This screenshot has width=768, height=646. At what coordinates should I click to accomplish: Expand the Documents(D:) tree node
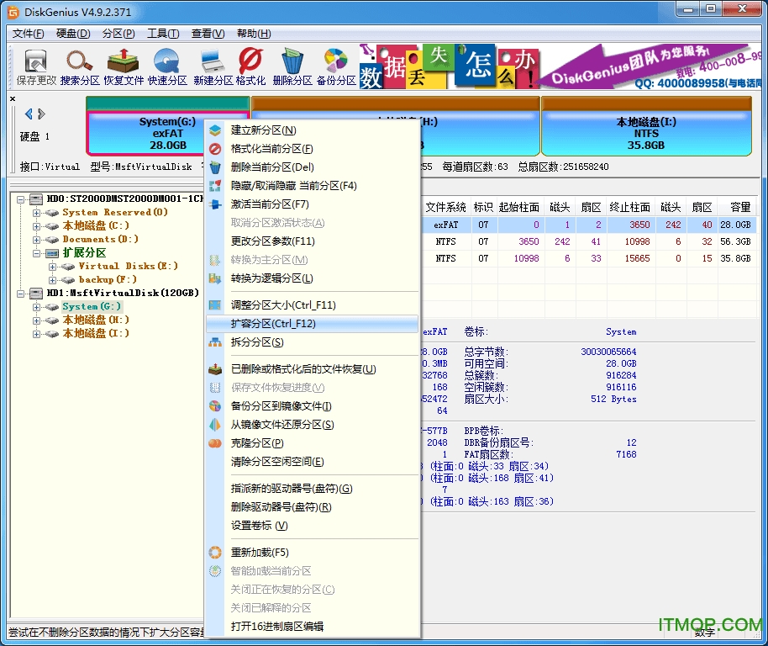click(x=36, y=240)
